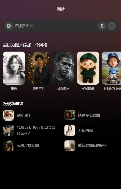Submit prompt with the up arrow button
Image resolution: width=121 pixels, height=189 pixels.
[112, 26]
